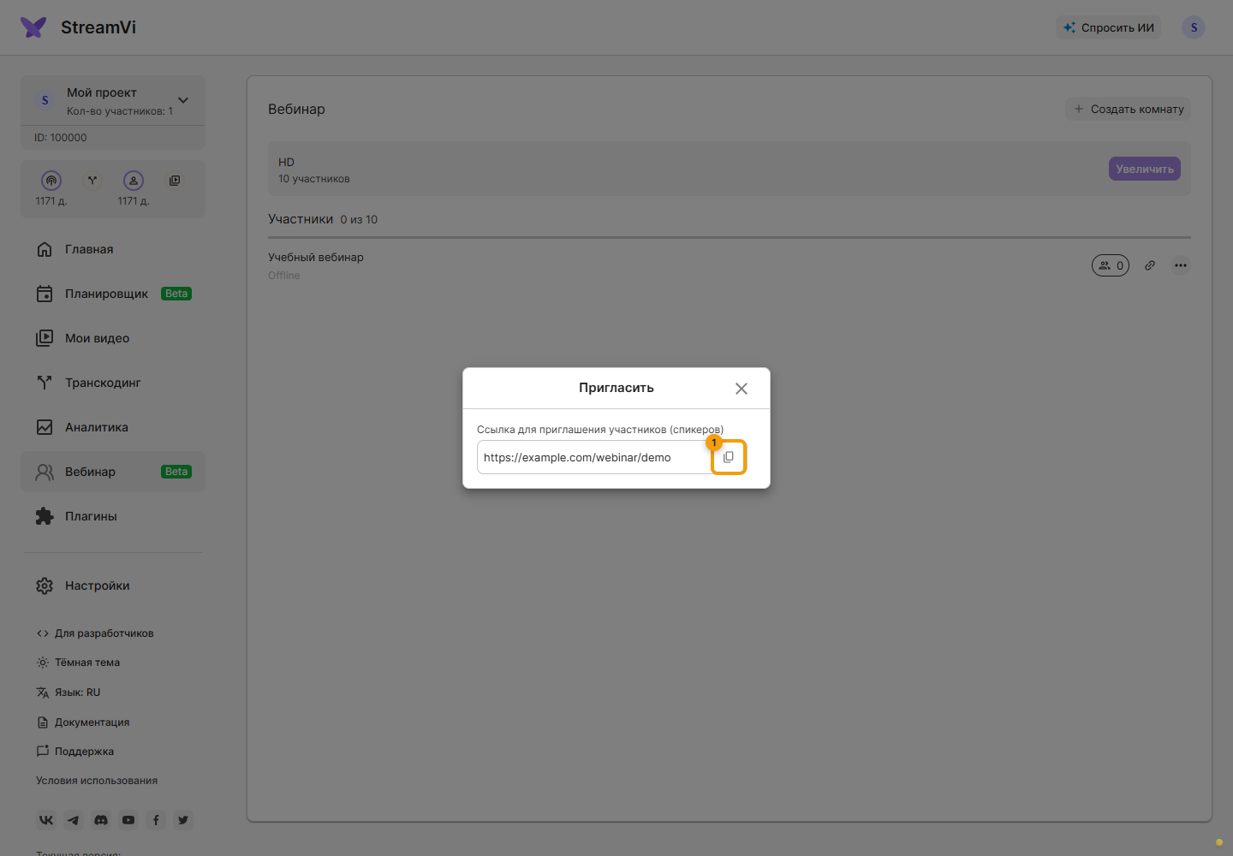
Task: Click the broadcast signal icon in the sidebar
Action: point(51,181)
